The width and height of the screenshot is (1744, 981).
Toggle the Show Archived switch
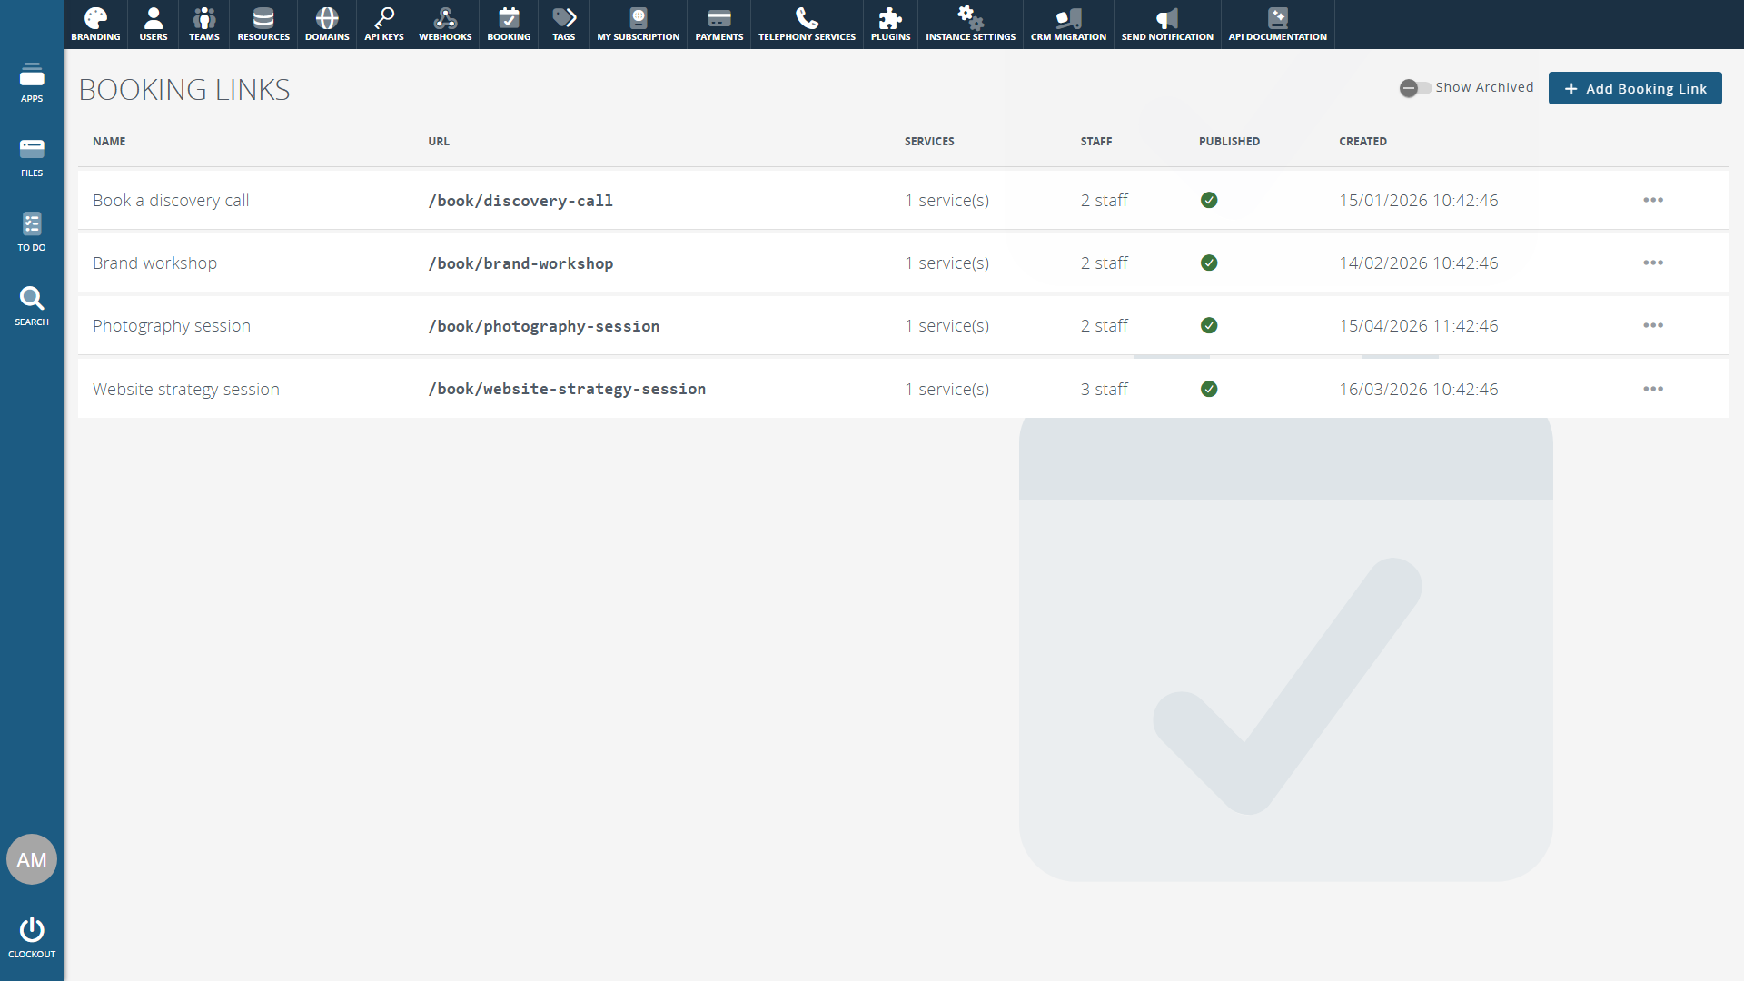pyautogui.click(x=1415, y=88)
